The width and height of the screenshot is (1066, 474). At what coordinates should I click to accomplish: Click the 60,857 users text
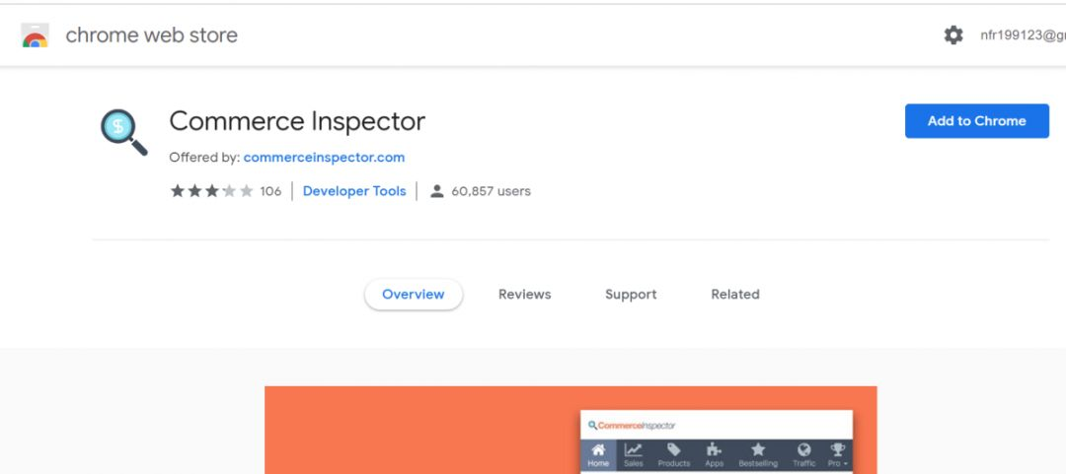491,191
